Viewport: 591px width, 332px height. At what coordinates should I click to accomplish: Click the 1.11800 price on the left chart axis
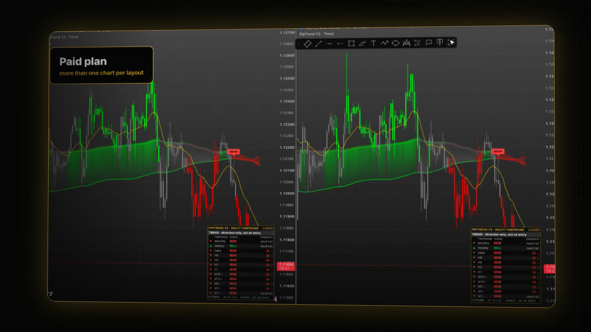[288, 240]
